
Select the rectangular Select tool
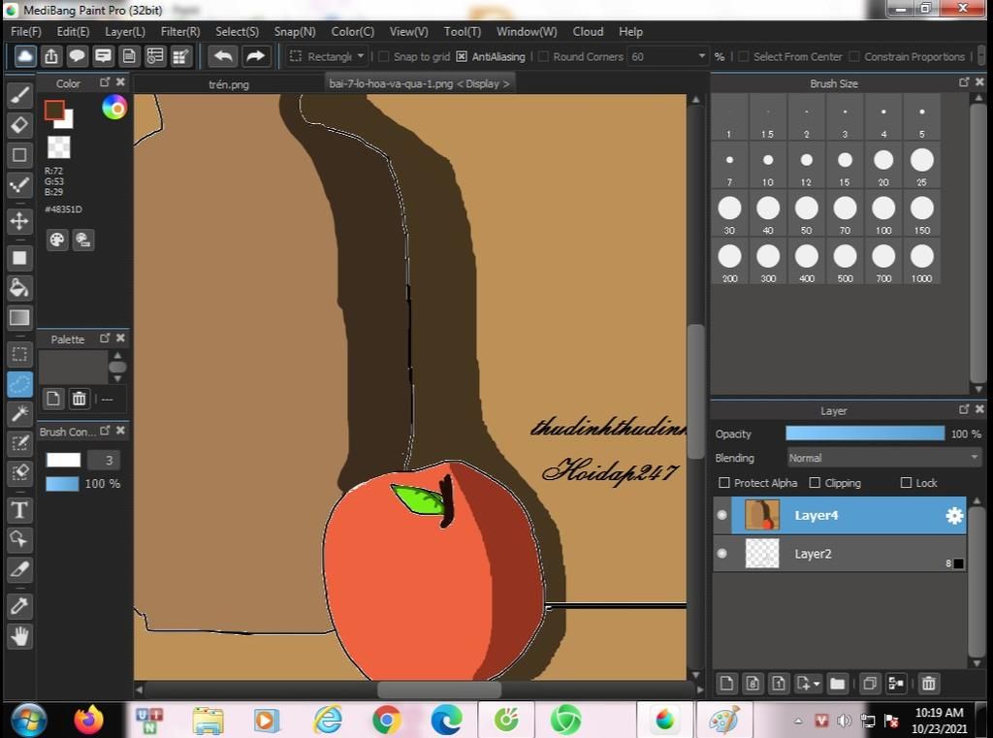(x=19, y=354)
